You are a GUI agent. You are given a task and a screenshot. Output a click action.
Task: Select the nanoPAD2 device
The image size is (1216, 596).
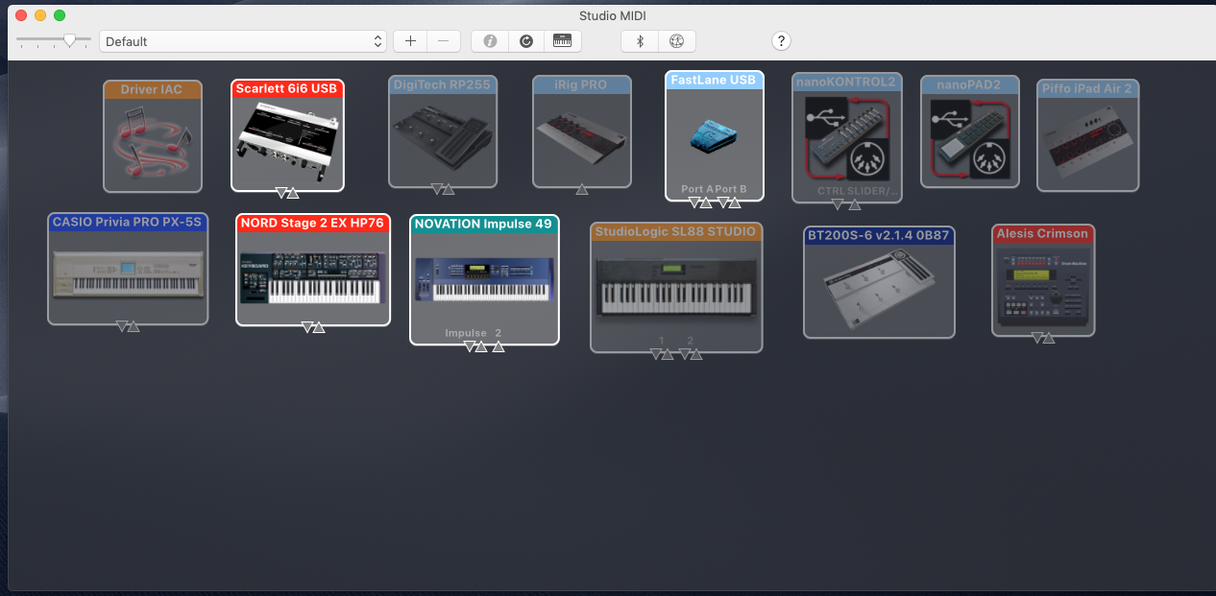(x=970, y=131)
